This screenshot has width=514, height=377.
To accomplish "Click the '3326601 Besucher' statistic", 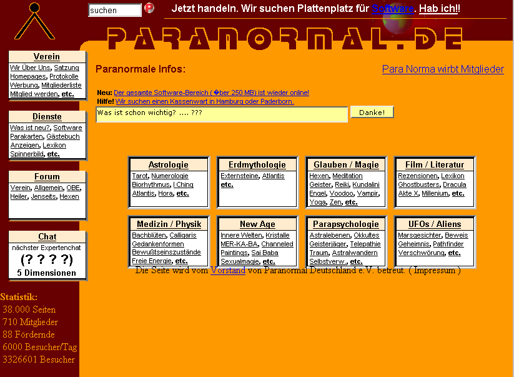I will pyautogui.click(x=39, y=359).
